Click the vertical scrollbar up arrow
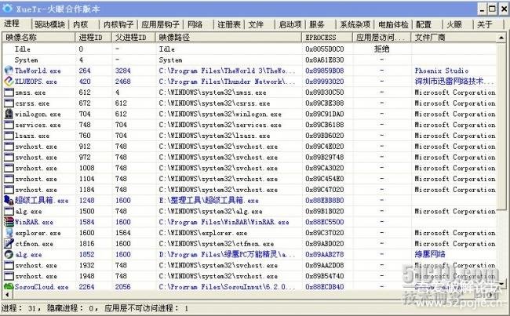510x316 pixels. point(501,38)
